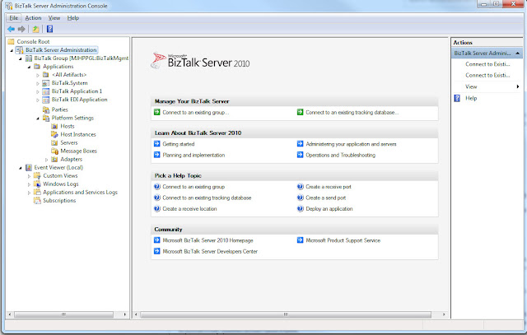Image resolution: width=527 pixels, height=335 pixels.
Task: Click the Applications and Services Logs icon
Action: pyautogui.click(x=37, y=193)
